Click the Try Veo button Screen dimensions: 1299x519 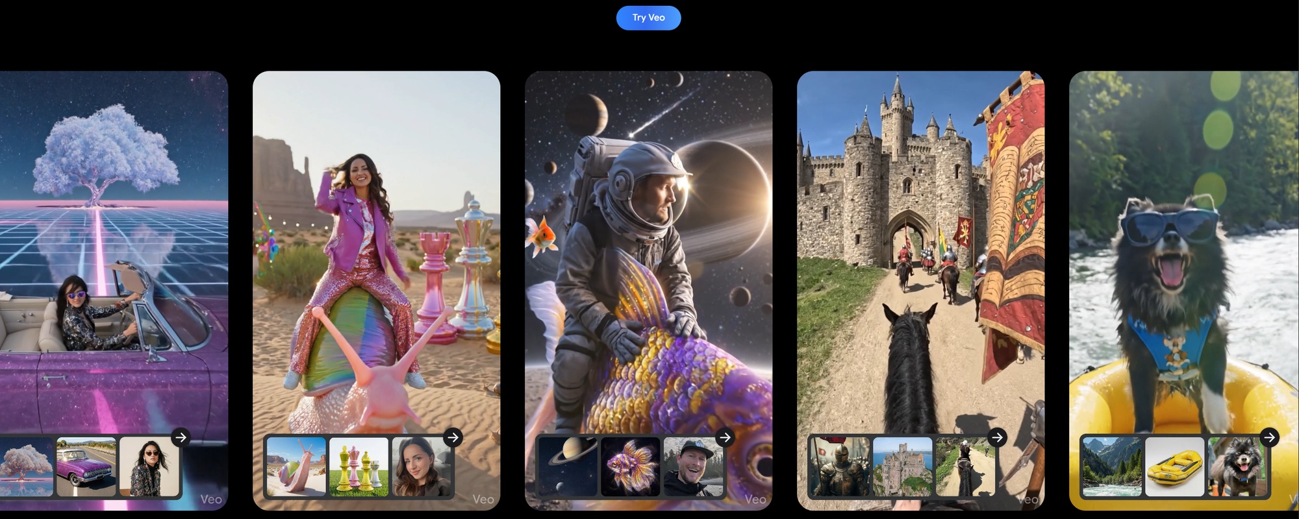648,18
